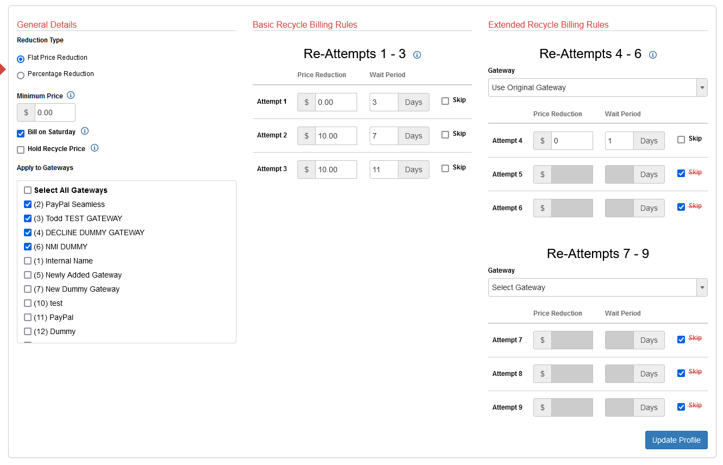Check the Newly Added Gateway box
Image resolution: width=723 pixels, height=465 pixels.
tap(28, 275)
